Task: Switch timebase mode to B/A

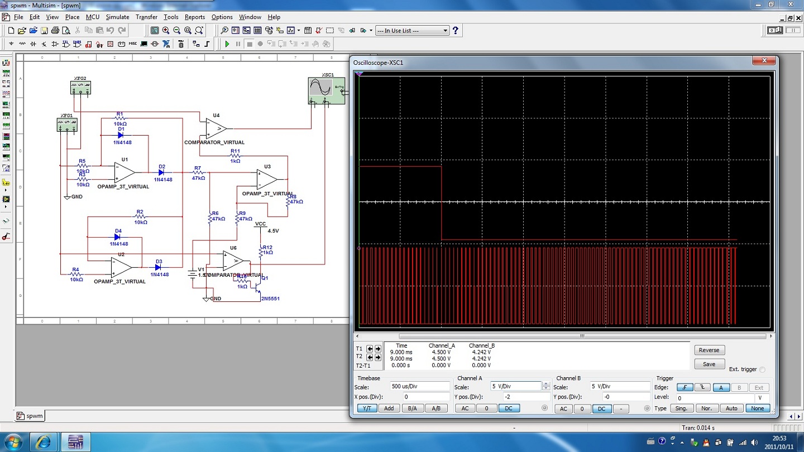Action: (412, 408)
